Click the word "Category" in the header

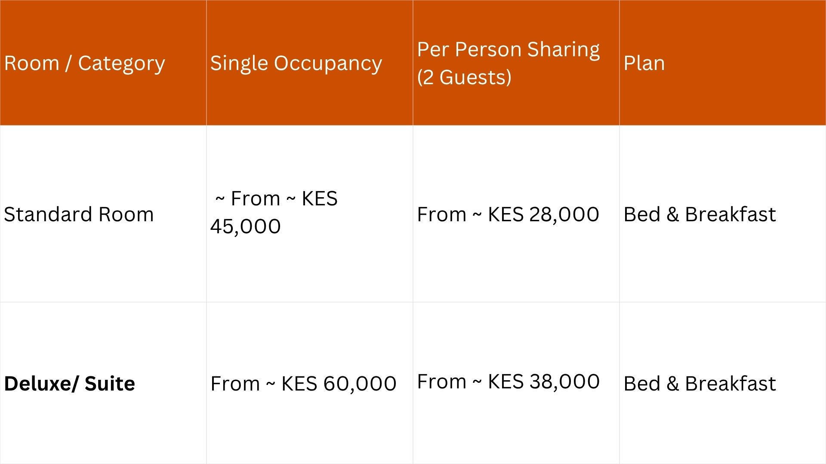coord(121,63)
